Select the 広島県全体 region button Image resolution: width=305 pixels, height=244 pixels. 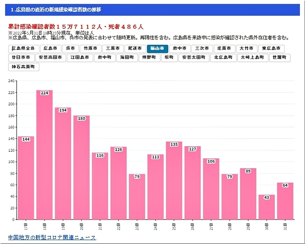tap(24, 49)
